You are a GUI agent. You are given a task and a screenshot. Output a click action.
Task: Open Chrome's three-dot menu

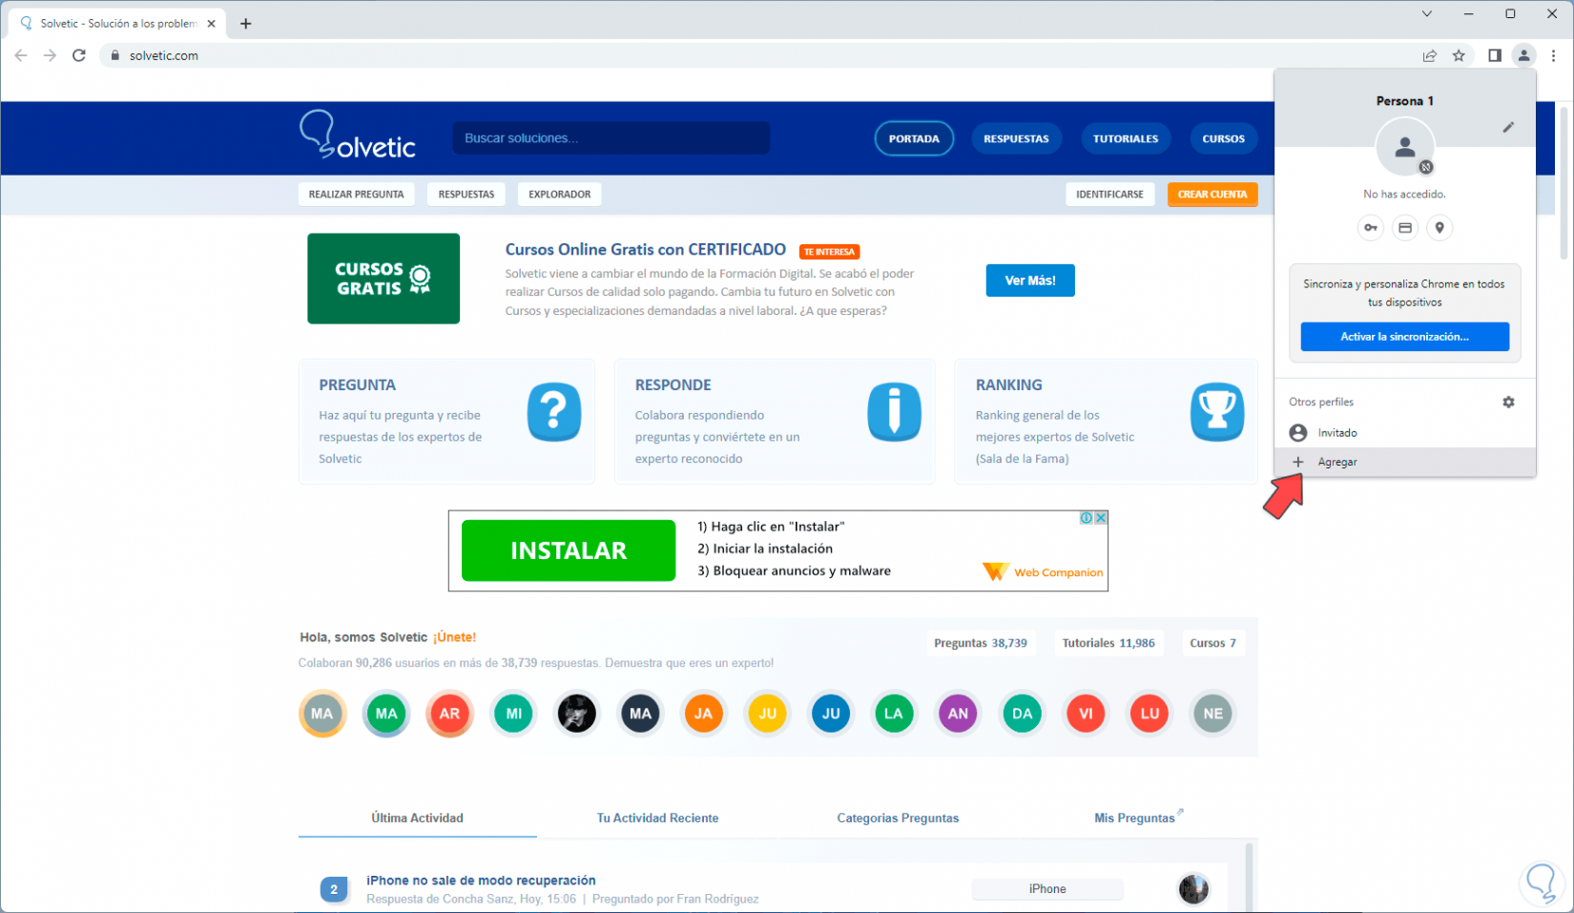(x=1553, y=55)
